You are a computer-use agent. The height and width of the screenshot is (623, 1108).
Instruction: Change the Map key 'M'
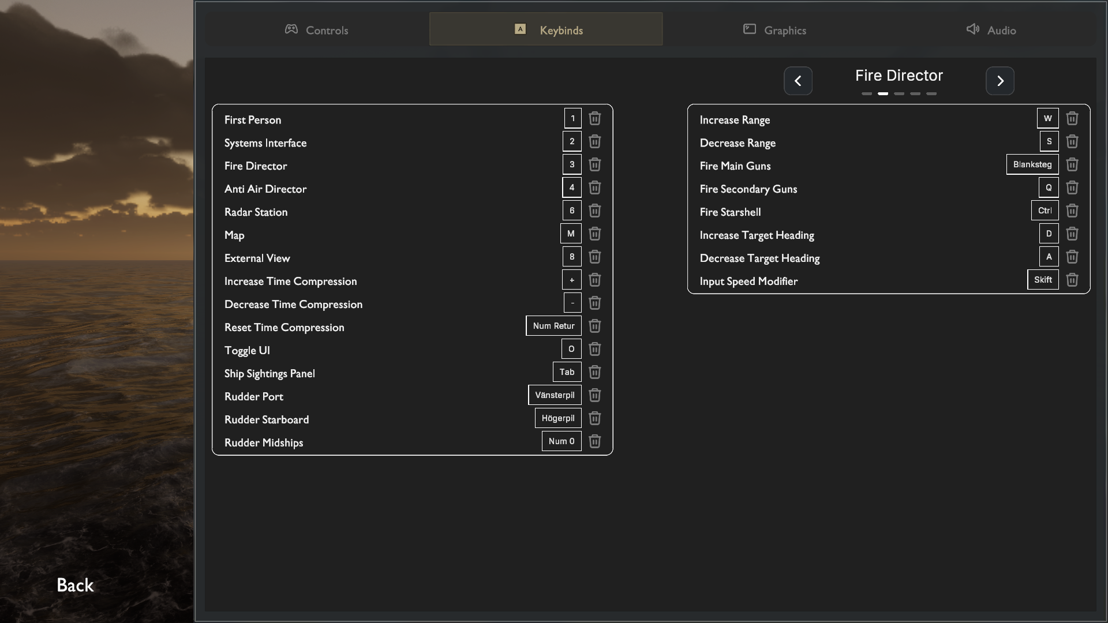(571, 234)
